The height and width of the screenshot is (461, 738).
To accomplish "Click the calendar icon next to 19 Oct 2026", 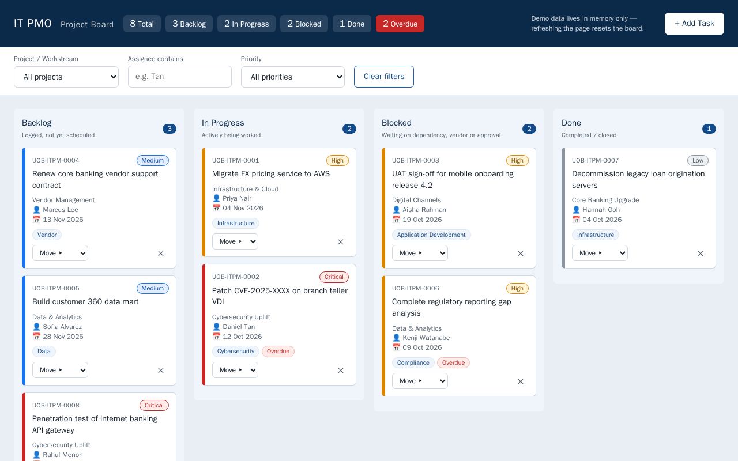I will pyautogui.click(x=396, y=220).
